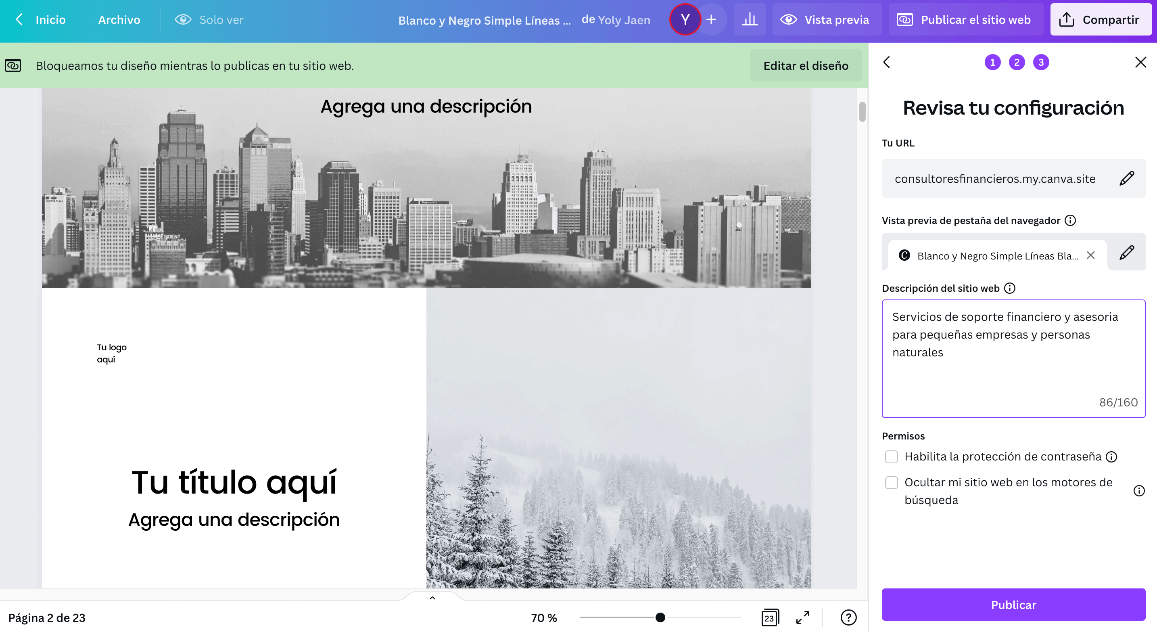Click the Solo ver eye indicator
Viewport: 1157px width, 632px height.
(x=209, y=20)
